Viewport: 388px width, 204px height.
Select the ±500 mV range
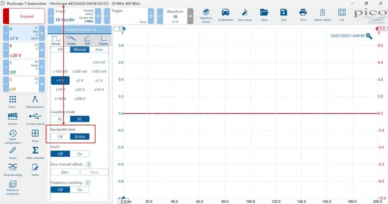click(99, 72)
